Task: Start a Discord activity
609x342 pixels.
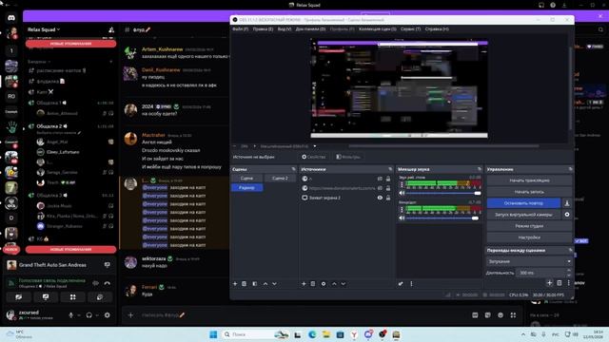Action: click(x=72, y=297)
